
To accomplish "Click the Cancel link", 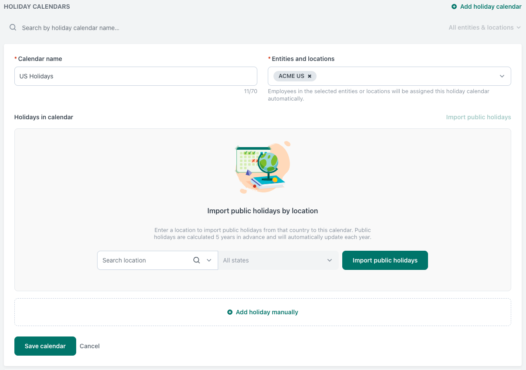I will coord(90,346).
